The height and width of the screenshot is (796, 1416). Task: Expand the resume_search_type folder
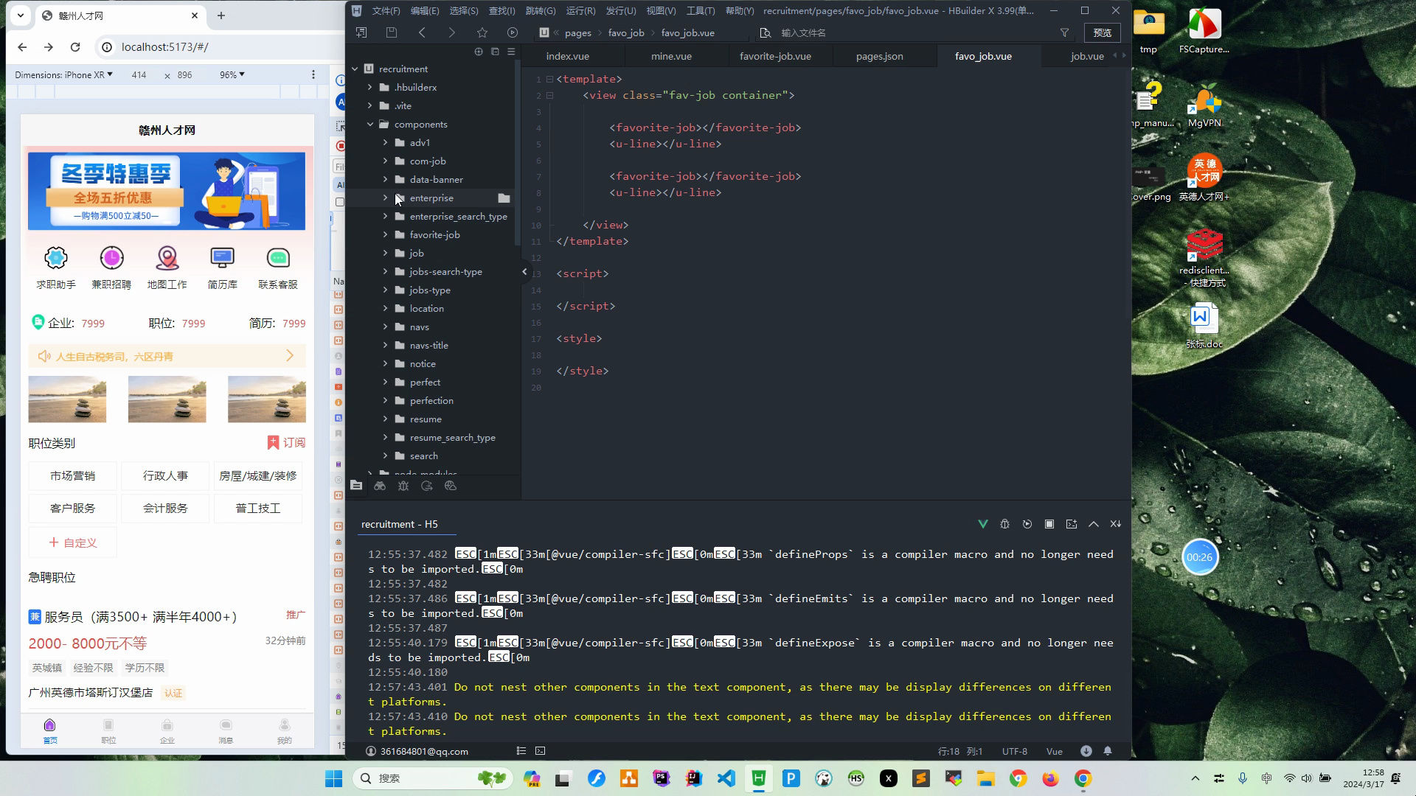(x=385, y=438)
